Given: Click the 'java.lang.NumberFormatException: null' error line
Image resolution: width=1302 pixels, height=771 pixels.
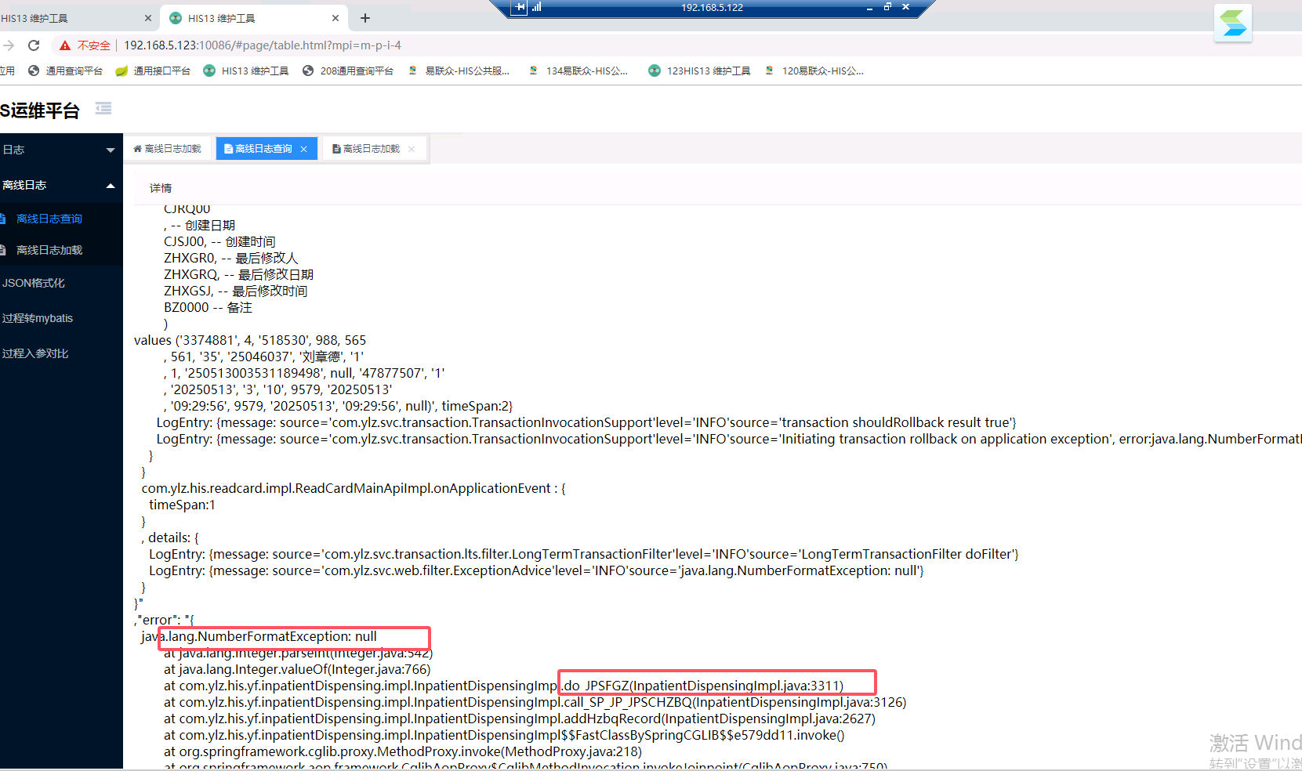Looking at the screenshot, I should point(259,636).
